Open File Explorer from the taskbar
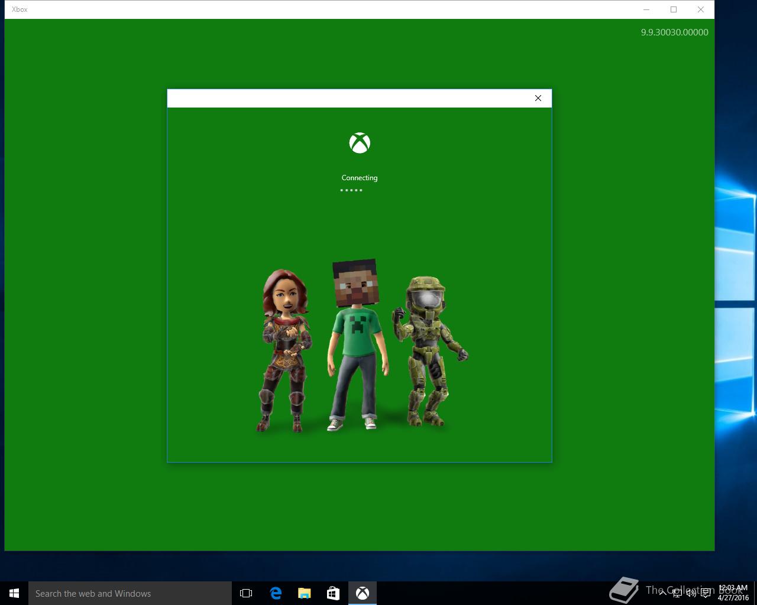The width and height of the screenshot is (757, 605). click(x=305, y=593)
